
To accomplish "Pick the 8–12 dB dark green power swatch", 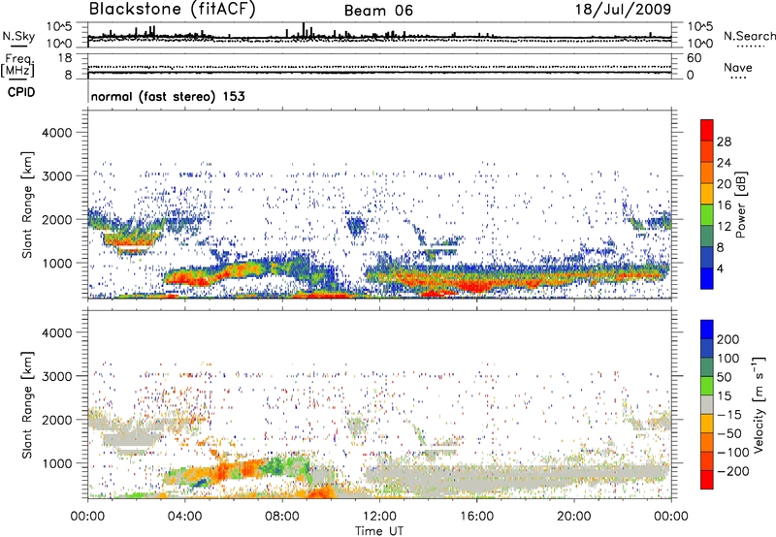I will click(x=707, y=237).
